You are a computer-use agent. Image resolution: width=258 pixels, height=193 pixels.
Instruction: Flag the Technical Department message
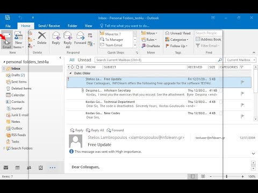(x=242, y=105)
